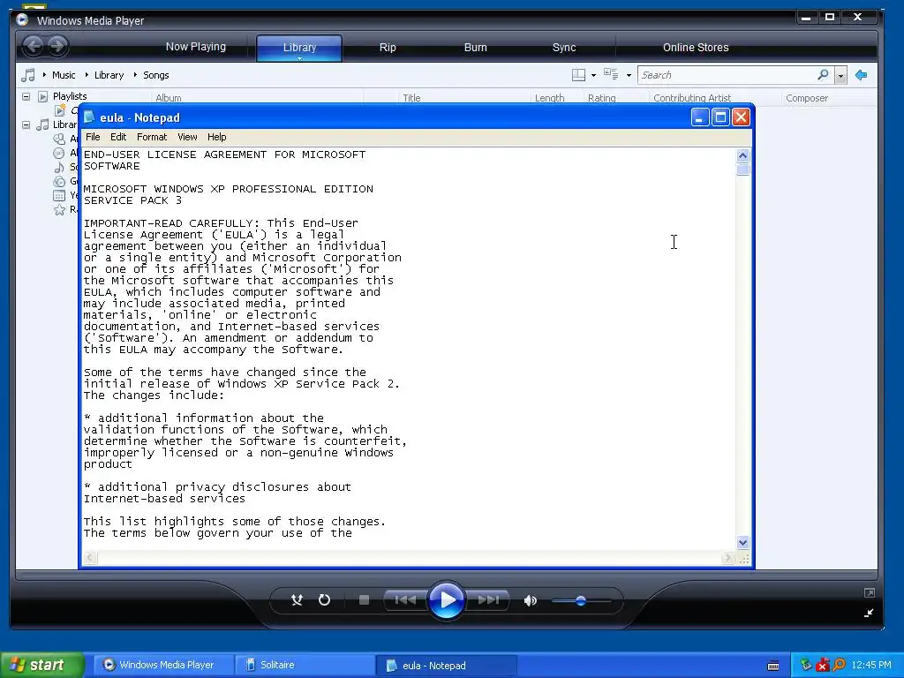
Task: Skip to the previous track
Action: [x=405, y=600]
